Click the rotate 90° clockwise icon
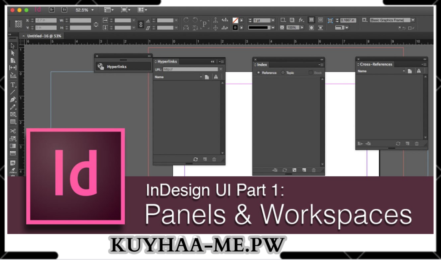Screen dimensions: 441x260 coord(186,20)
